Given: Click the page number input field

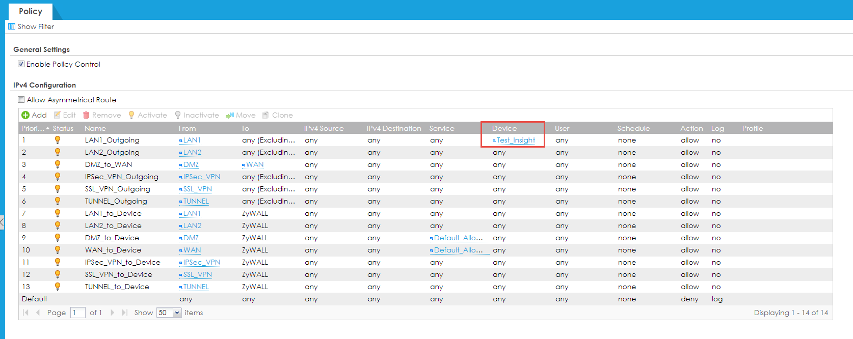Looking at the screenshot, I should pyautogui.click(x=77, y=313).
